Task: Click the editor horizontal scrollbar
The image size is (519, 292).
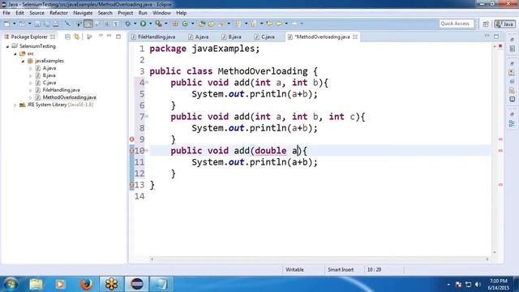Action: (x=319, y=259)
